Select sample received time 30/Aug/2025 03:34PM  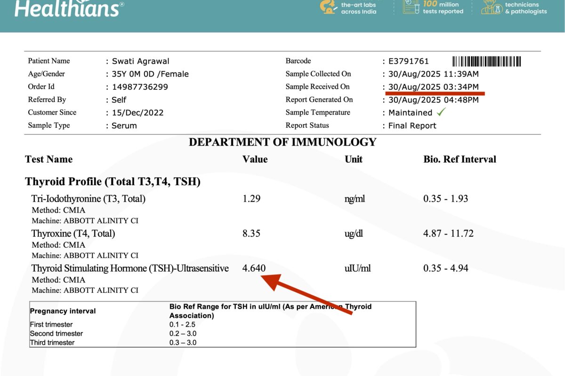434,87
